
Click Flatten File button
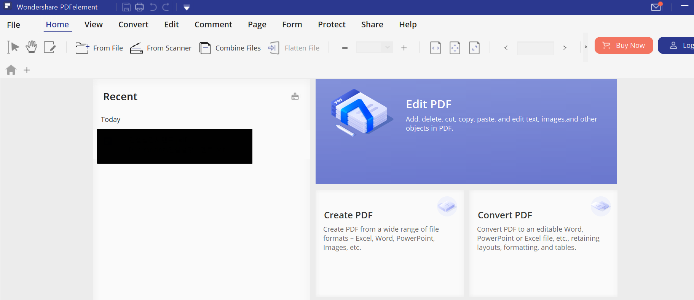pos(294,48)
